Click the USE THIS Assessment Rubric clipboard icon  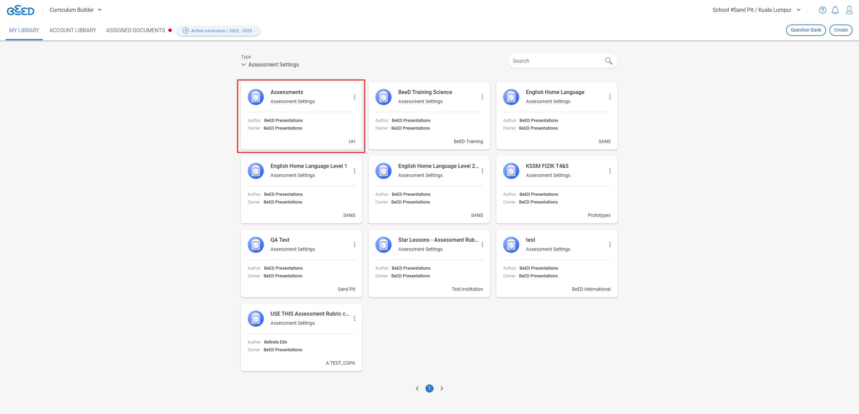point(256,319)
